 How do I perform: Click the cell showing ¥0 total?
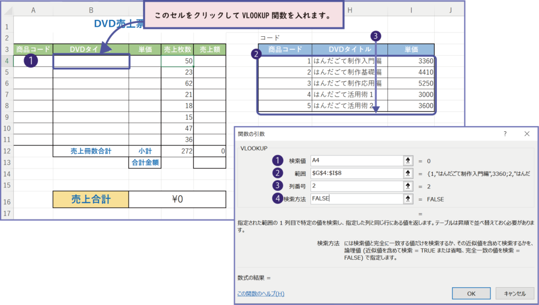click(177, 199)
